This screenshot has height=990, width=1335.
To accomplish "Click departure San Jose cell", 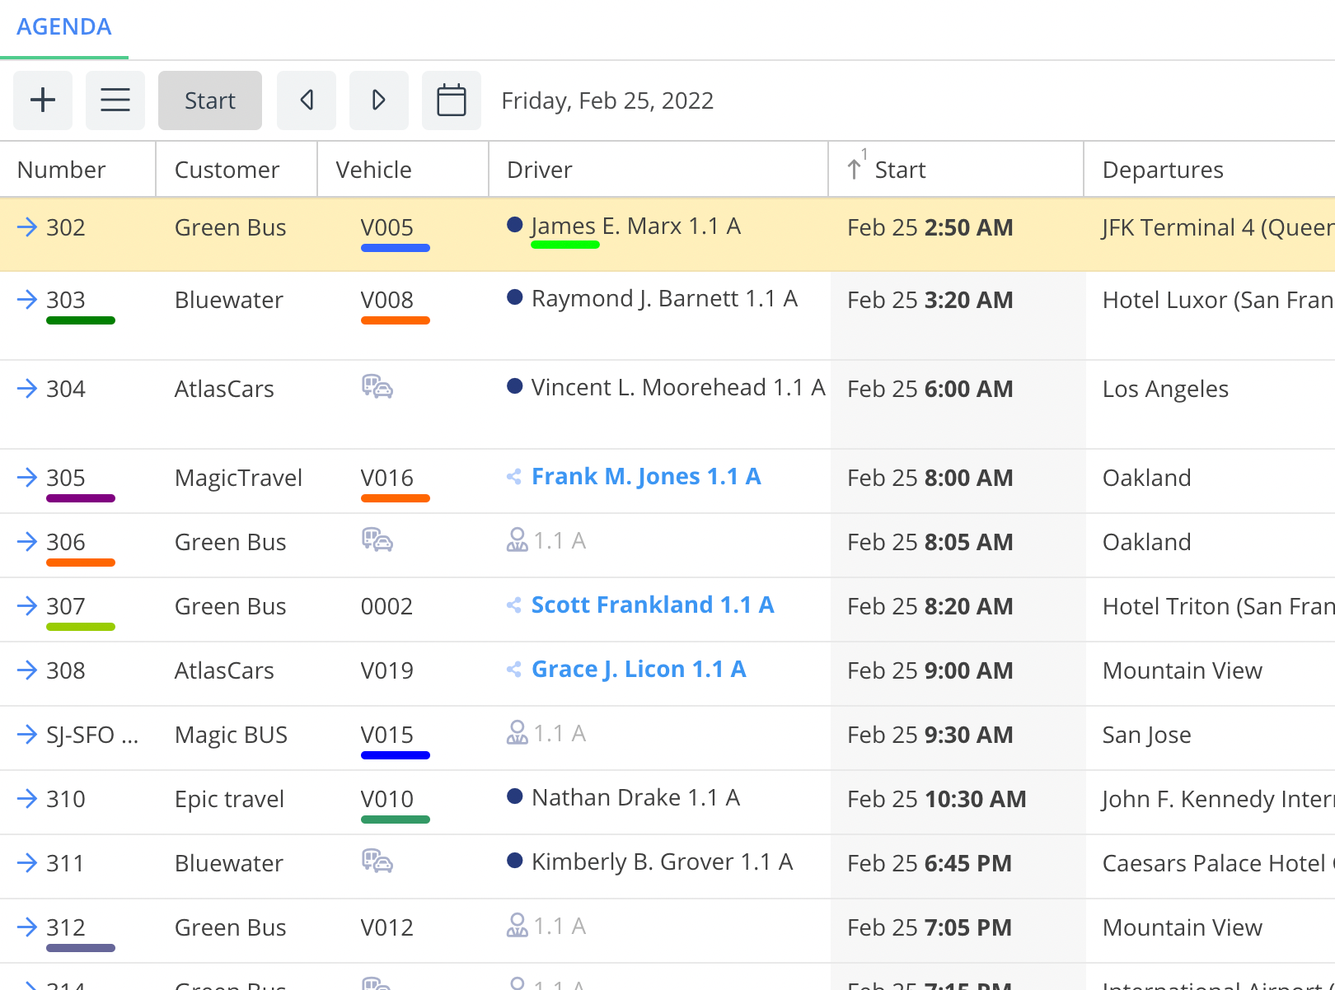I will (1147, 735).
